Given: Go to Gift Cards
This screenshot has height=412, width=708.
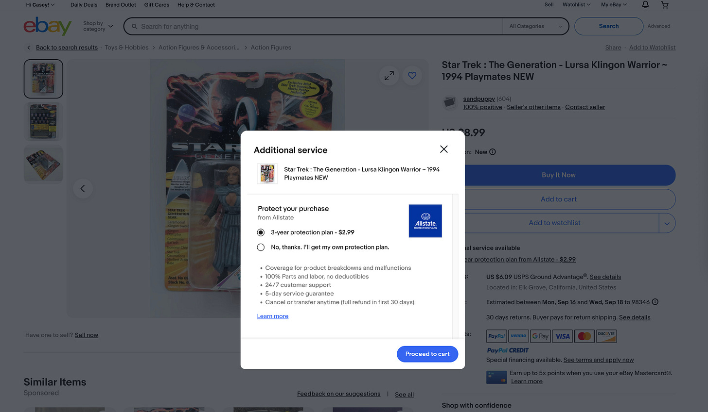Looking at the screenshot, I should pyautogui.click(x=157, y=5).
